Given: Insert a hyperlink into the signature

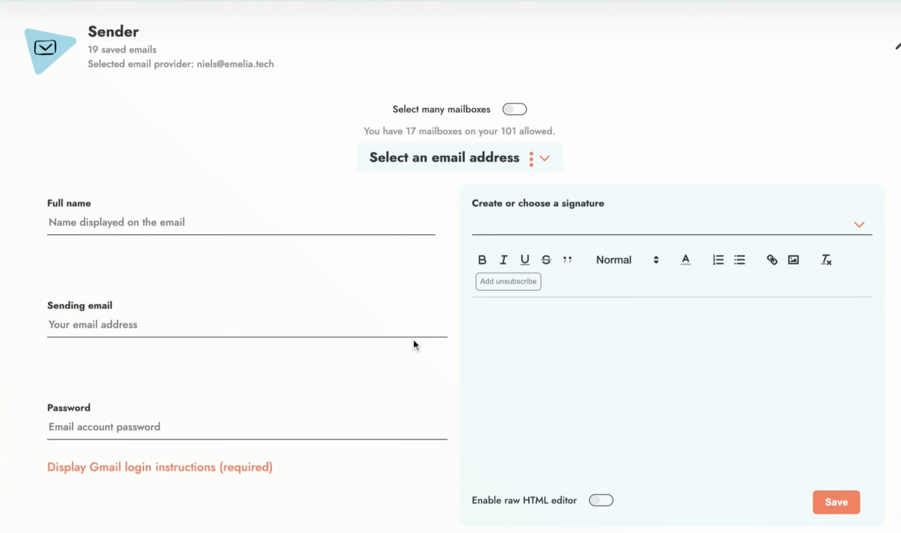Looking at the screenshot, I should click(772, 260).
